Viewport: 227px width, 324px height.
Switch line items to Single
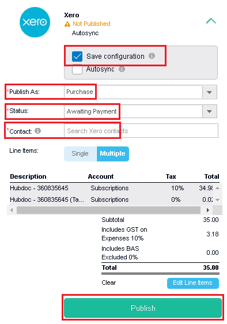[x=80, y=154]
